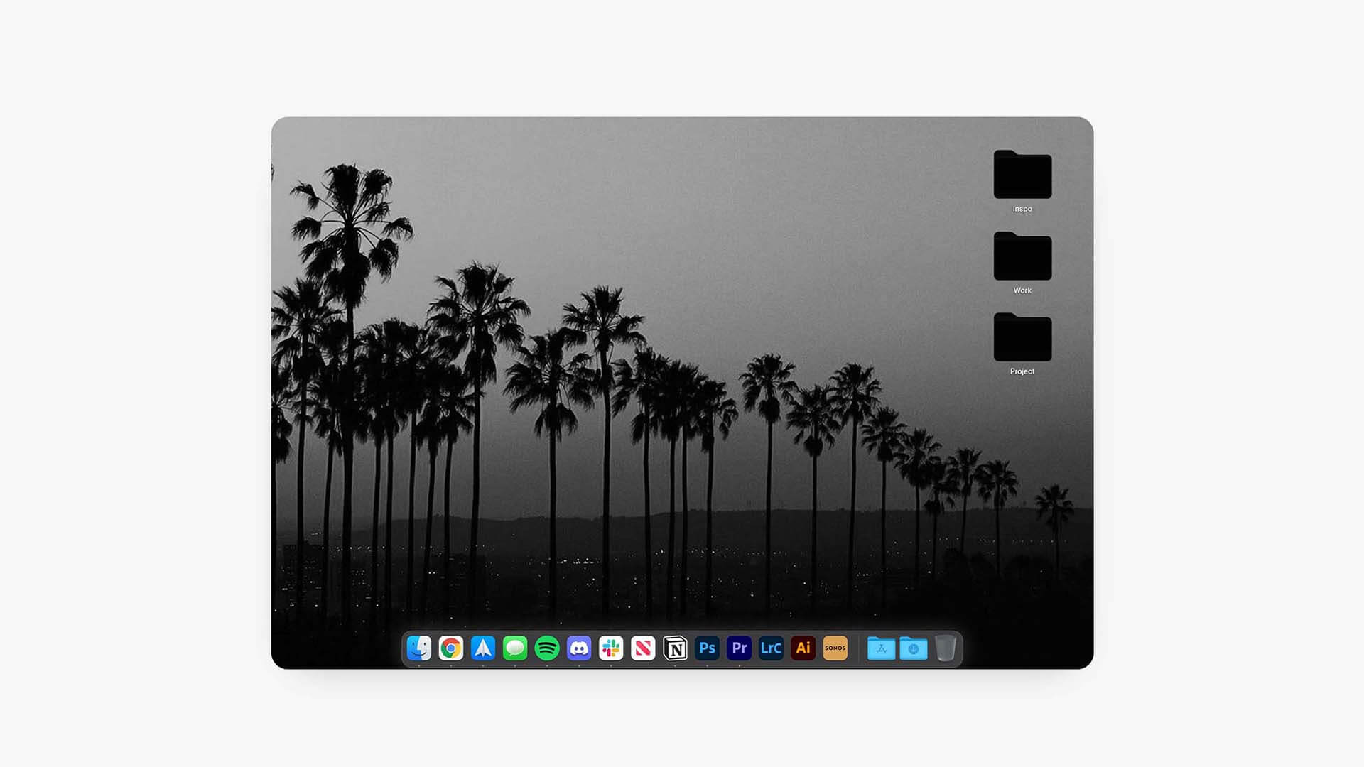1364x767 pixels.
Task: Open Messages app in dock
Action: [514, 647]
